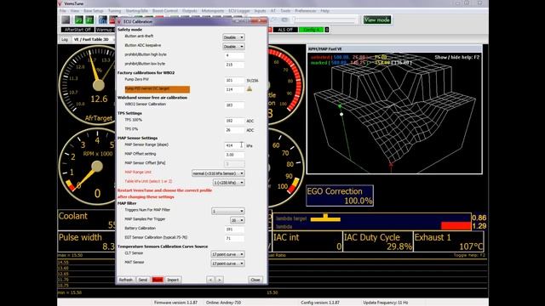The height and width of the screenshot is (306, 545).
Task: Click the Exhaust 1 temperature readout
Action: point(449,241)
